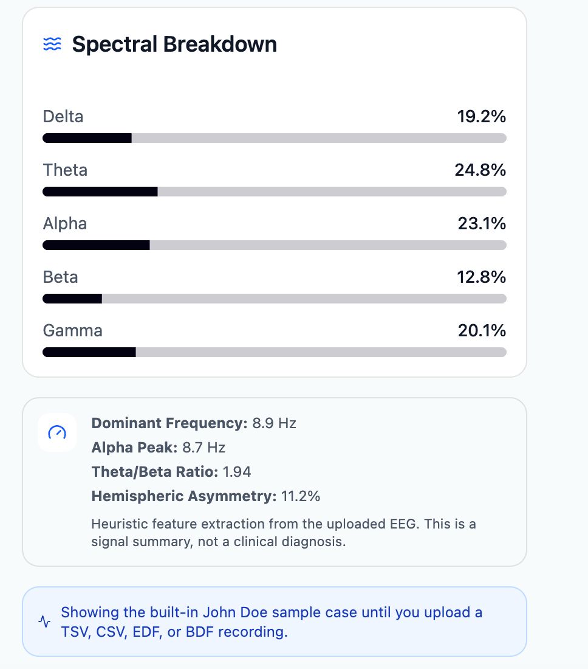
Task: Click the Delta 19.2% value
Action: (x=482, y=117)
